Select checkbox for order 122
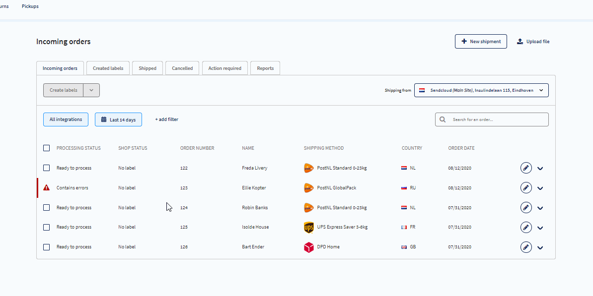The image size is (593, 296). [x=47, y=168]
